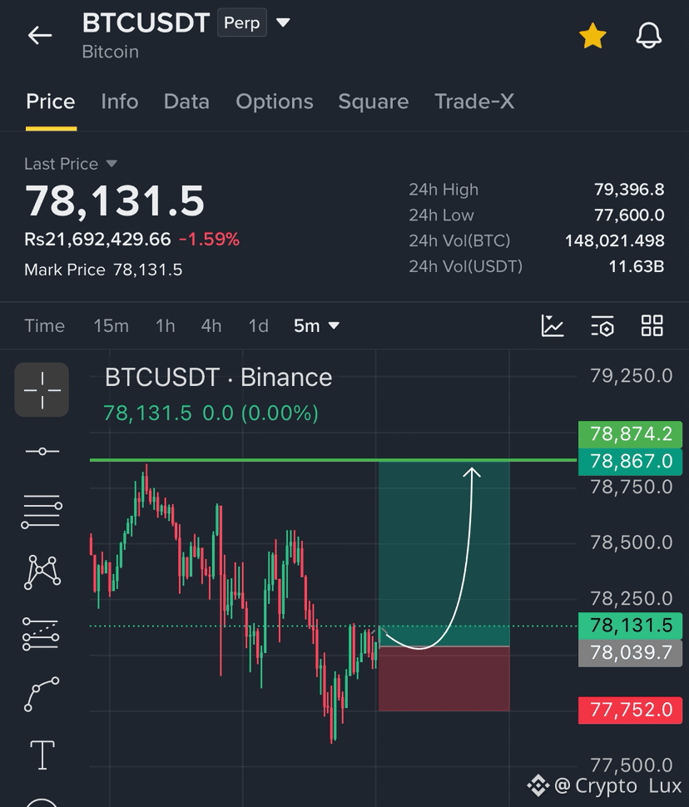Image resolution: width=689 pixels, height=807 pixels.
Task: Click the large 78,131.5 last price
Action: tap(115, 201)
